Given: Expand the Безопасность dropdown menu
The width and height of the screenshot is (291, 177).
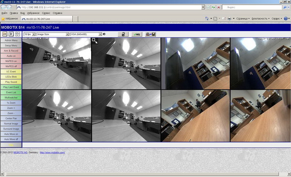Looking at the screenshot, I should click(x=260, y=18).
